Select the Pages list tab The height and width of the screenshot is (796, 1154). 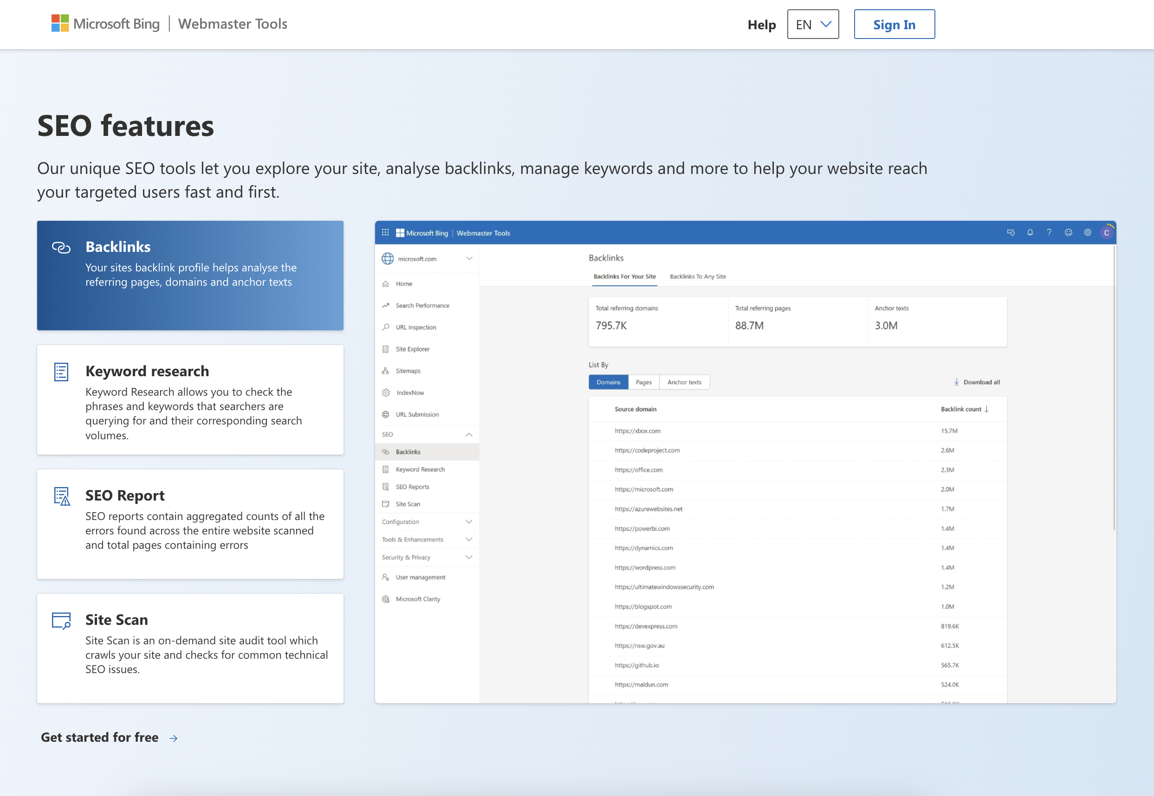[643, 382]
